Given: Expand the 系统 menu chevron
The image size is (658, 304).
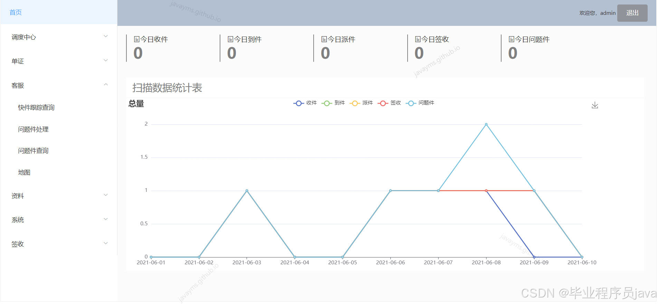Looking at the screenshot, I should point(106,219).
